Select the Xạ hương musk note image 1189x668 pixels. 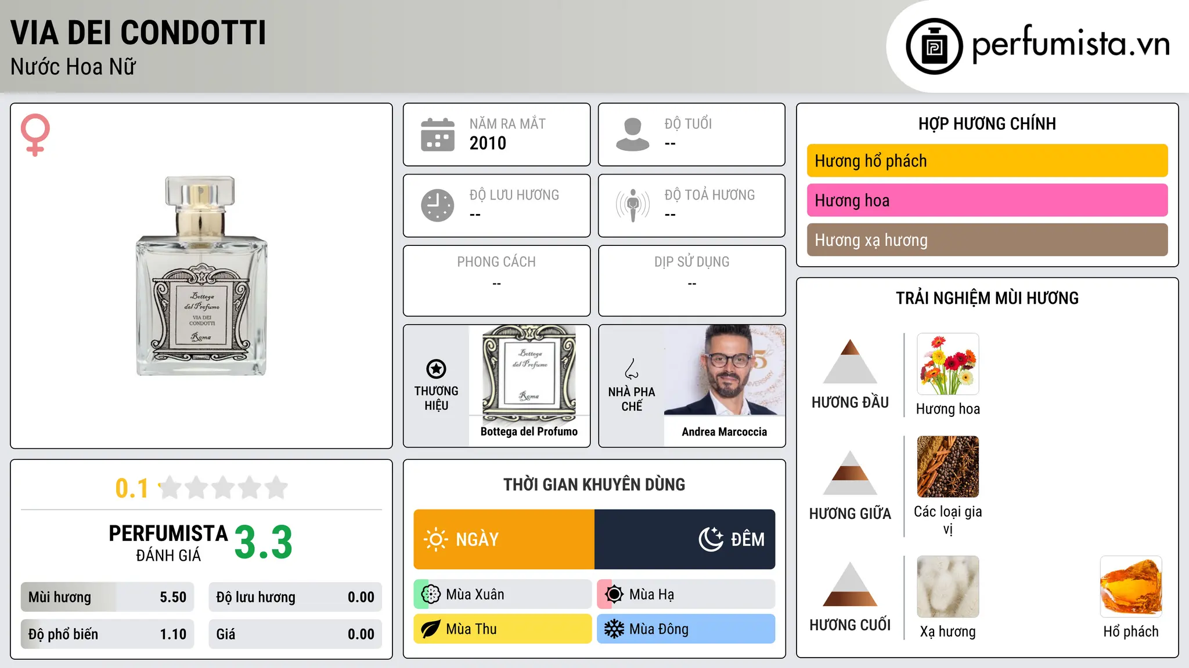tap(948, 587)
